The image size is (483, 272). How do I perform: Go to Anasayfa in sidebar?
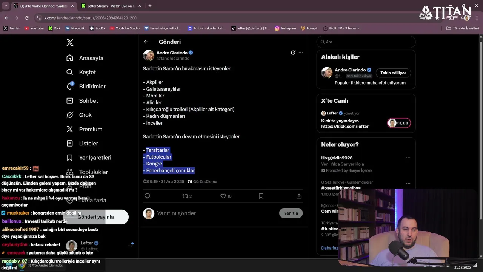[x=85, y=58]
